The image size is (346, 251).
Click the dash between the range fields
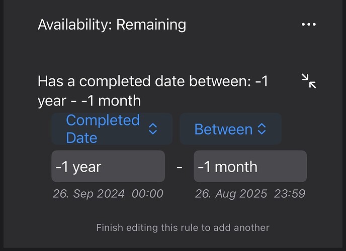(x=180, y=167)
